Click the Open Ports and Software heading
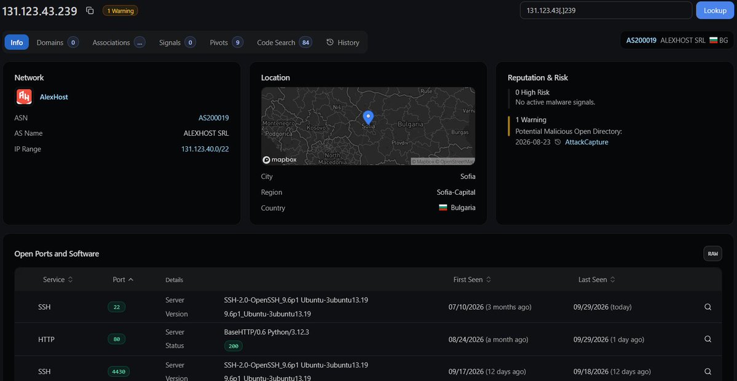 click(57, 254)
